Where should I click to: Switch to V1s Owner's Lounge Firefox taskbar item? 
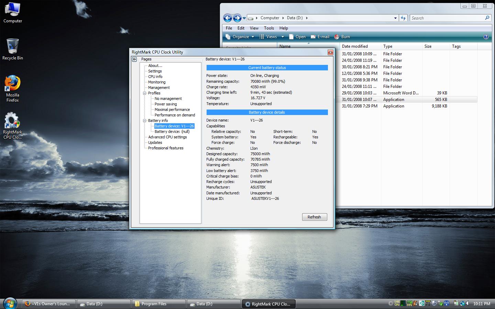coord(48,304)
